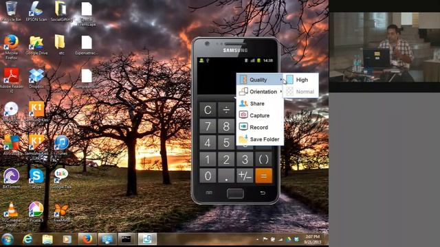
Task: Open the Quality submenu entry
Action: point(260,80)
